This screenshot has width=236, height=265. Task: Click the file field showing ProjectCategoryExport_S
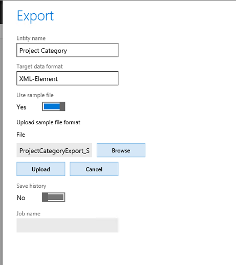point(54,150)
